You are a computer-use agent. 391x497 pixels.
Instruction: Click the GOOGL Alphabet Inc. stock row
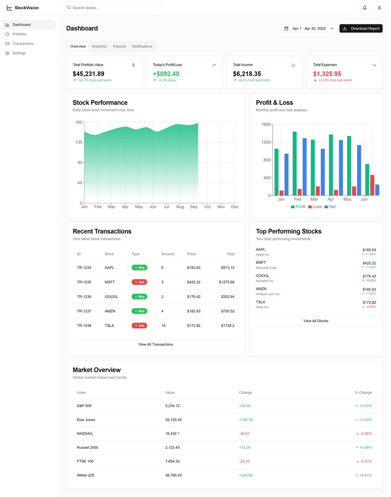(316, 278)
